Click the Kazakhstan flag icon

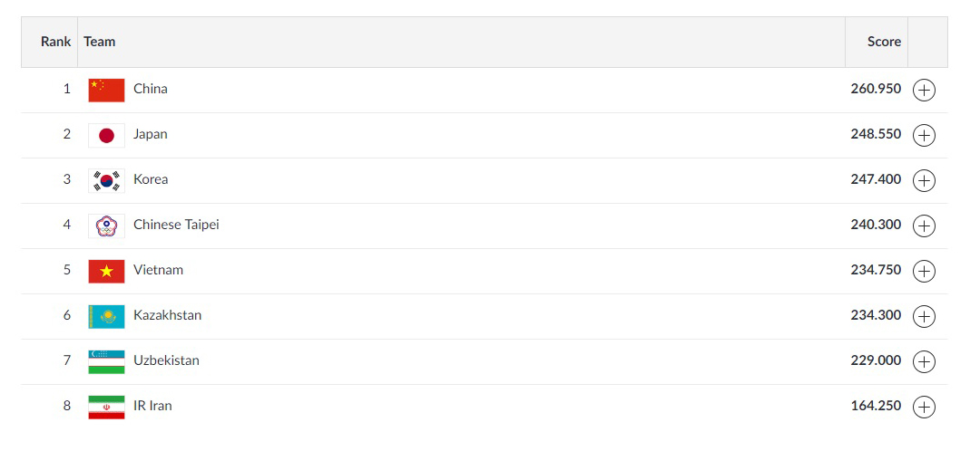pyautogui.click(x=106, y=316)
